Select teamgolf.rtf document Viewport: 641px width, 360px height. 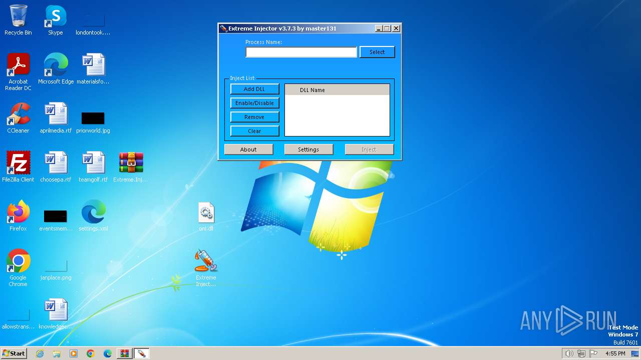93,167
